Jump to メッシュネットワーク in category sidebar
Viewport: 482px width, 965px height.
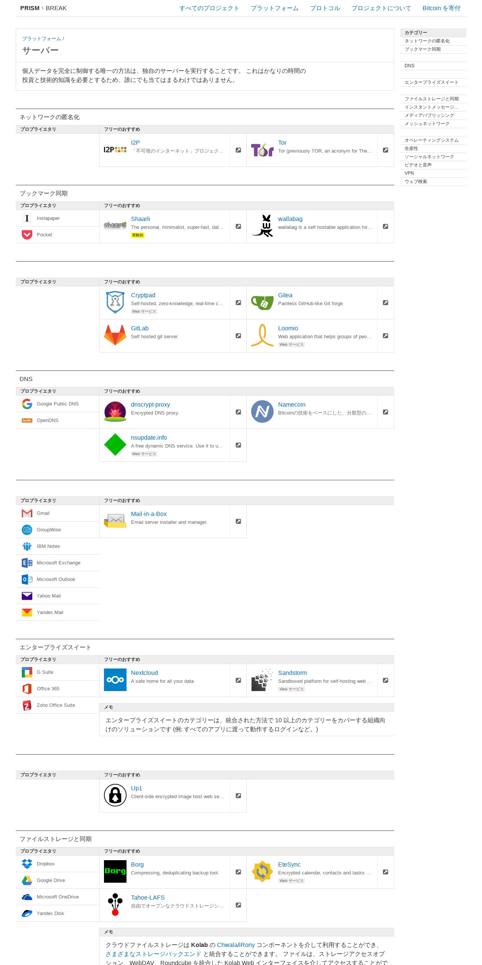coord(433,124)
